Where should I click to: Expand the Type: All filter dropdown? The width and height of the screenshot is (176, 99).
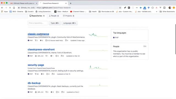[x=55, y=23]
